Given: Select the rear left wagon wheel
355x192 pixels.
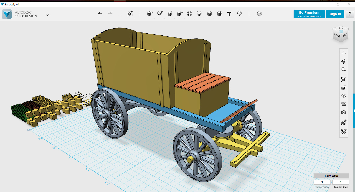Looking at the screenshot, I should point(110,114).
